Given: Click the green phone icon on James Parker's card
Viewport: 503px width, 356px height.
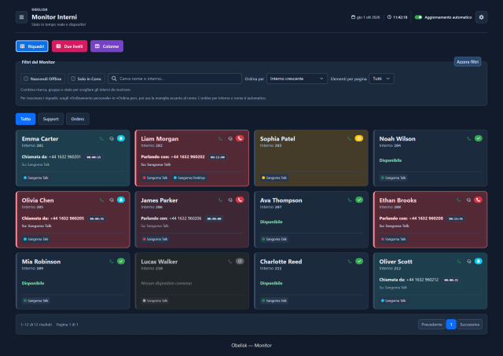Looking at the screenshot, I should coord(220,200).
